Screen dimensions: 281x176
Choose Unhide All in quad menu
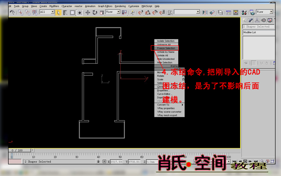[x=166, y=56]
